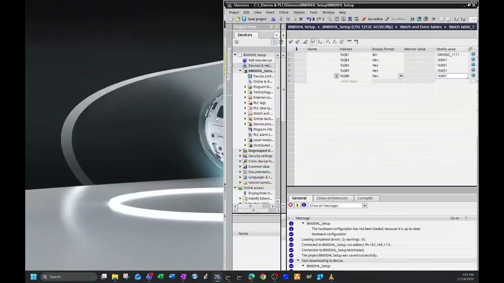
Task: Click the warnings filter yellow icon
Action: pyautogui.click(x=297, y=205)
